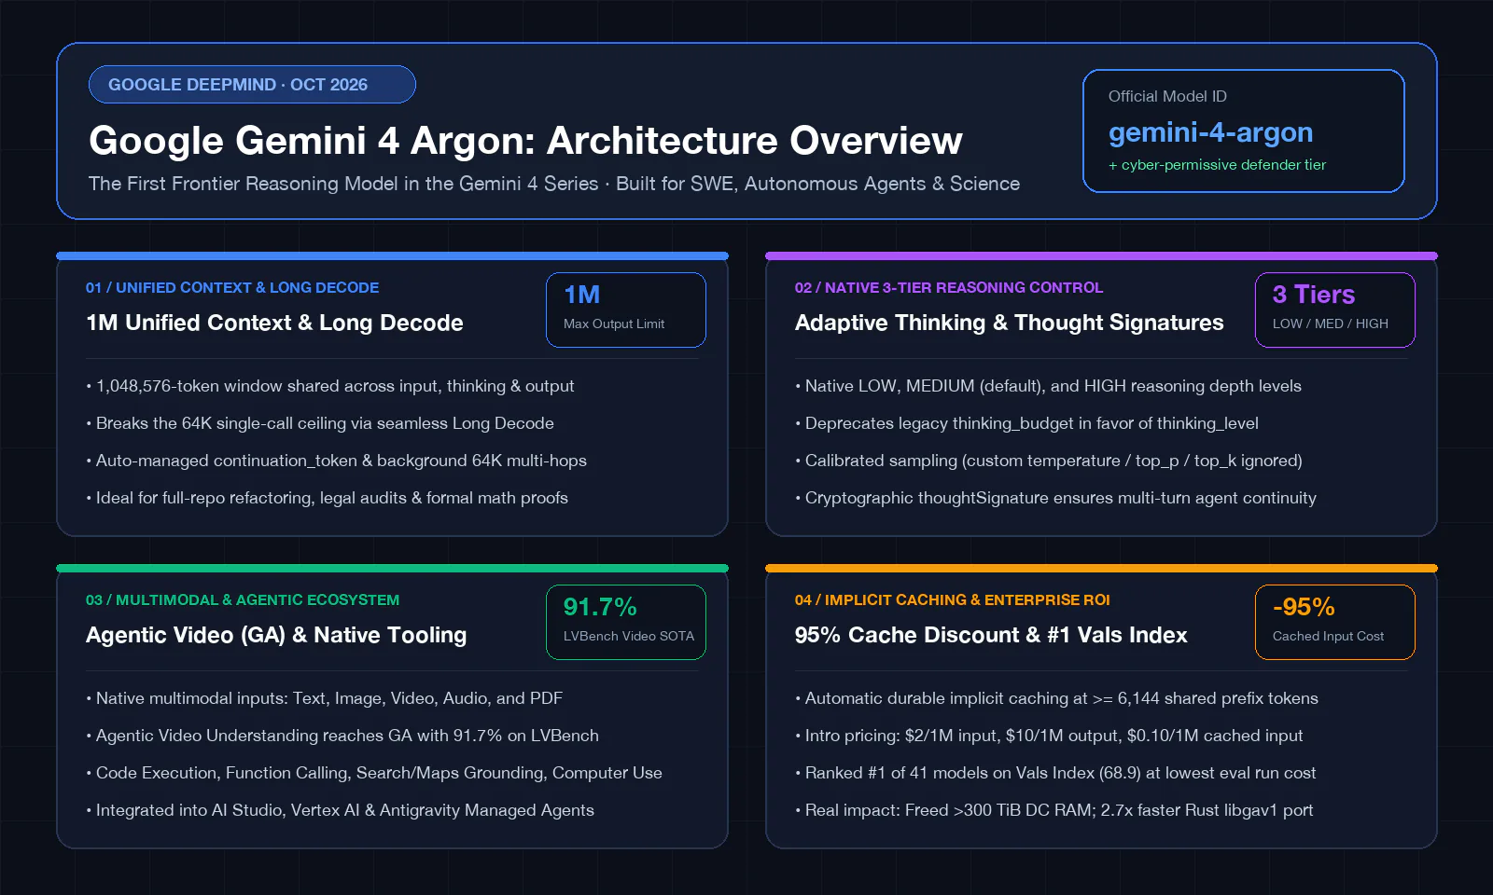Click bullet 'Code Execution, Function Calling'

tap(374, 773)
